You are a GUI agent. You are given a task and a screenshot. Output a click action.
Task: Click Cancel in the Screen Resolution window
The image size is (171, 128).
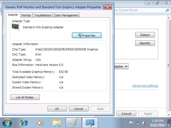tap(126, 114)
